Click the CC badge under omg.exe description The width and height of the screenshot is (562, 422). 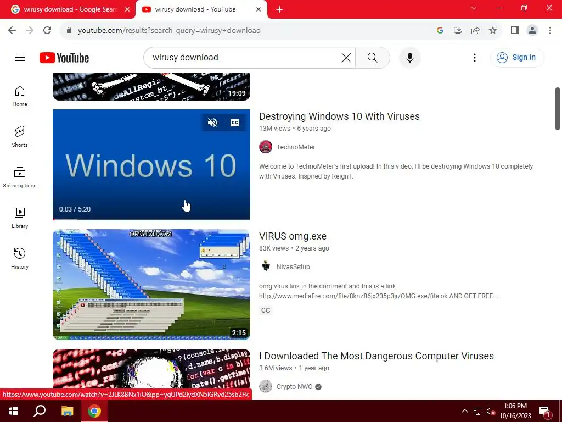(266, 310)
